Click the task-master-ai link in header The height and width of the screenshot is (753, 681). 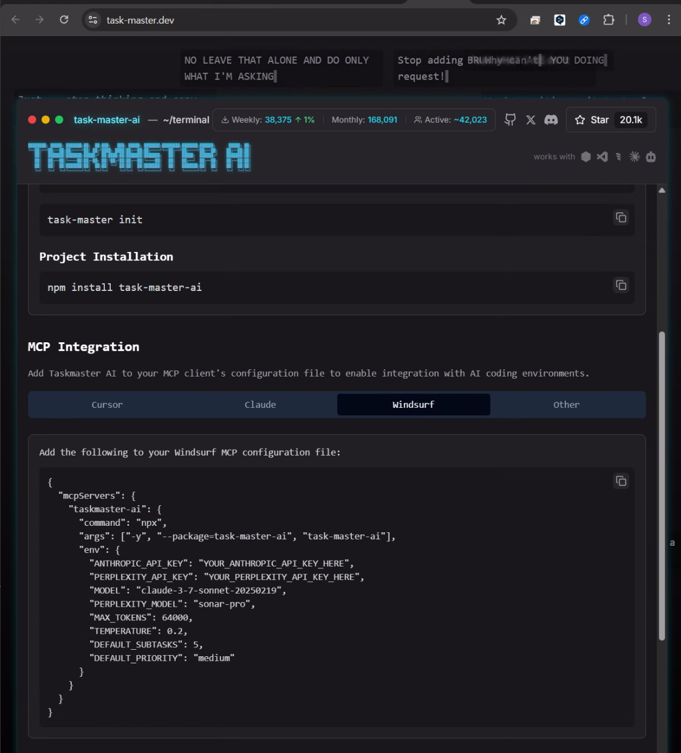point(107,120)
